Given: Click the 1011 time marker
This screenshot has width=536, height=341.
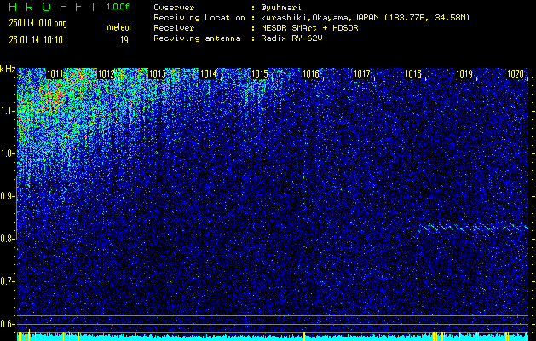Looking at the screenshot, I should click(56, 74).
